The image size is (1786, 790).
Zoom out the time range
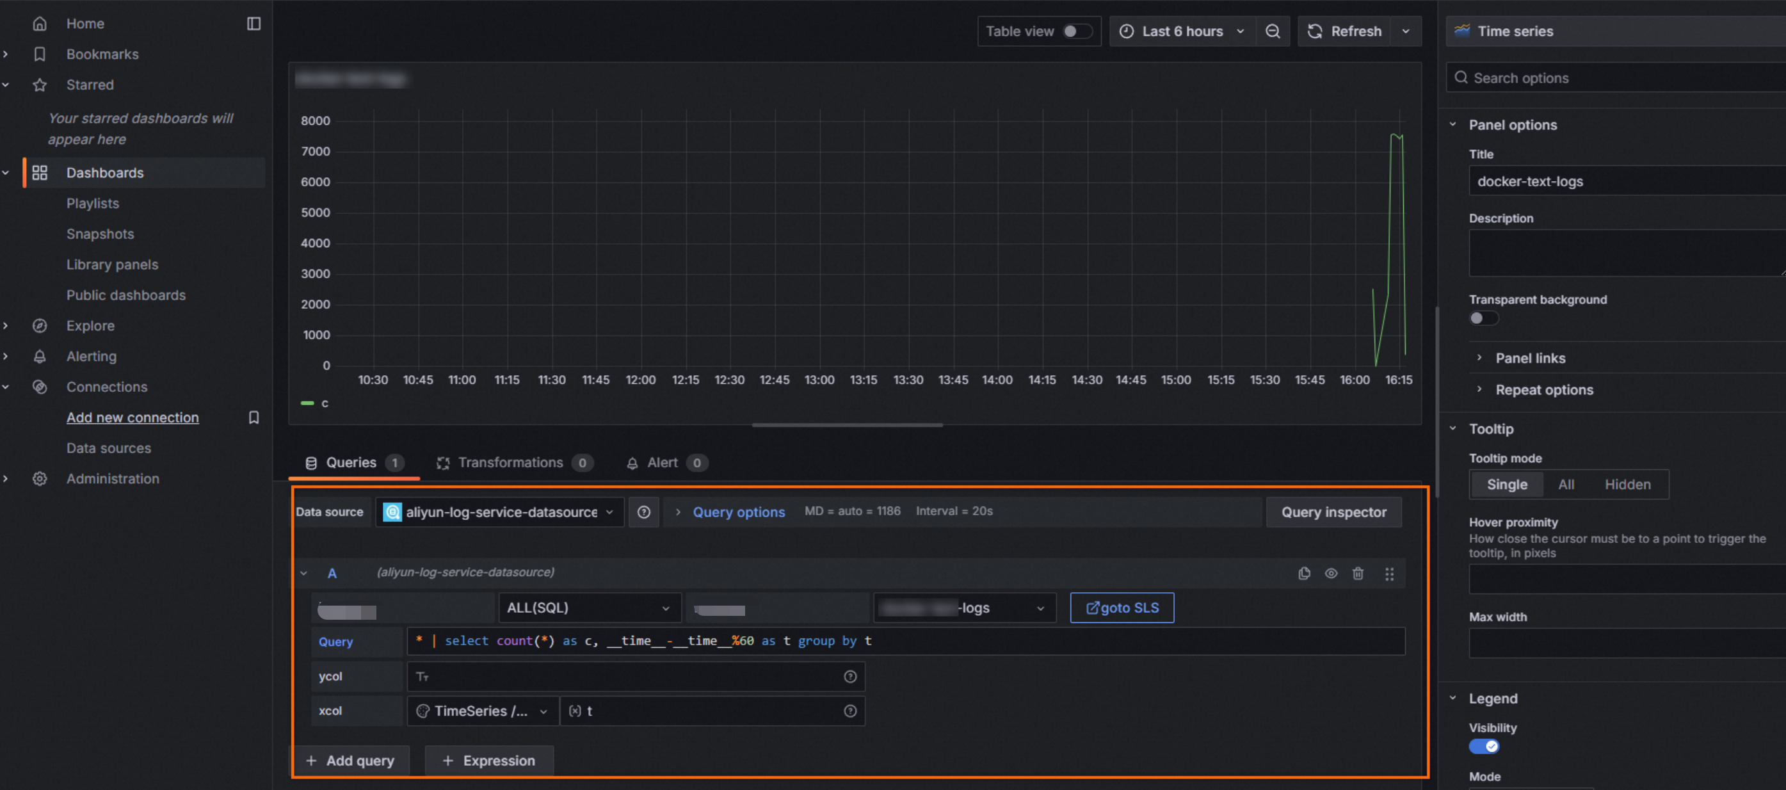click(x=1272, y=31)
